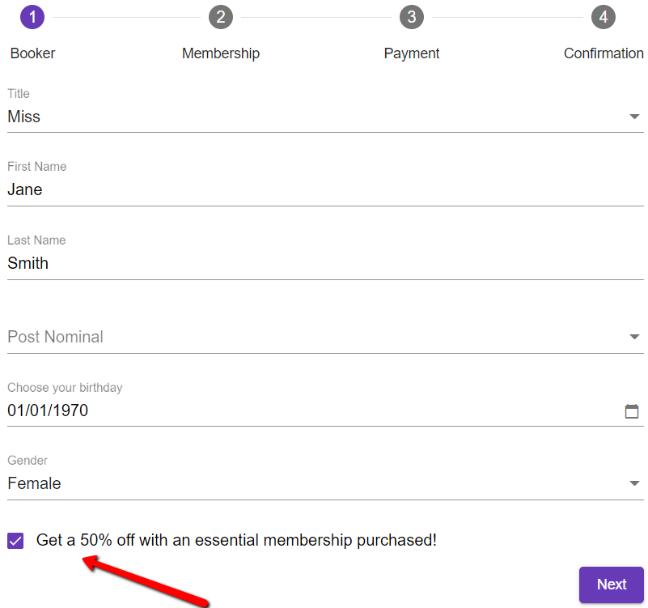
Task: Click the First Name field label
Action: pos(36,166)
